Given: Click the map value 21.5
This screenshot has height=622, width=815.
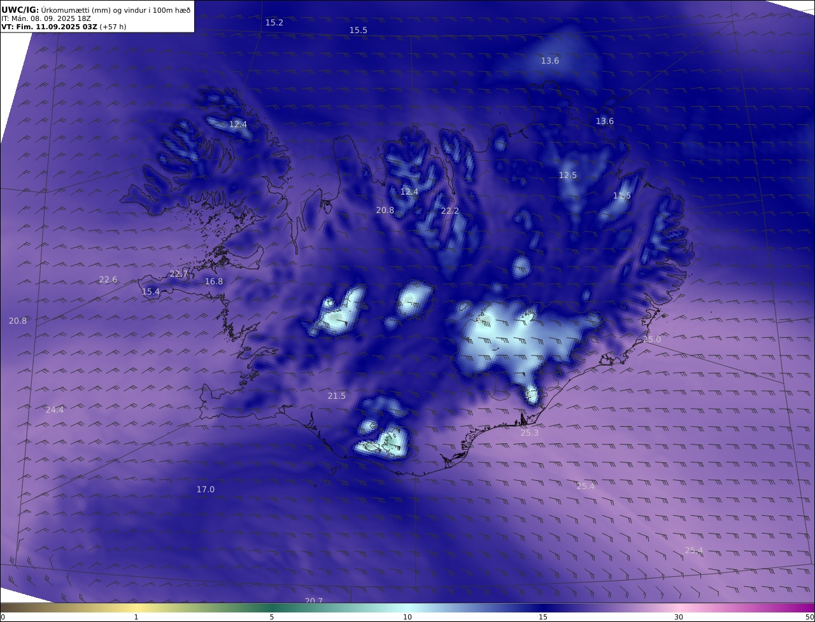Looking at the screenshot, I should tap(337, 396).
